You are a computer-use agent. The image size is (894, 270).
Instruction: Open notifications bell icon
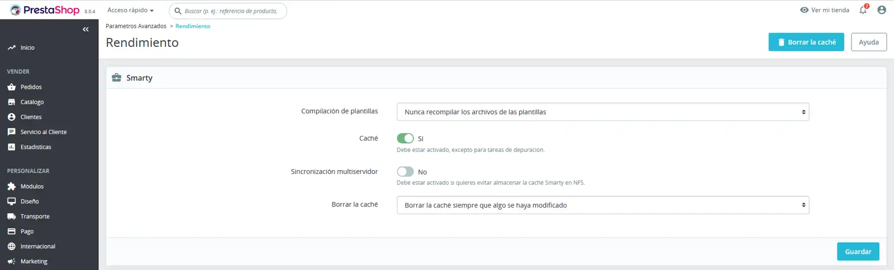tap(863, 10)
